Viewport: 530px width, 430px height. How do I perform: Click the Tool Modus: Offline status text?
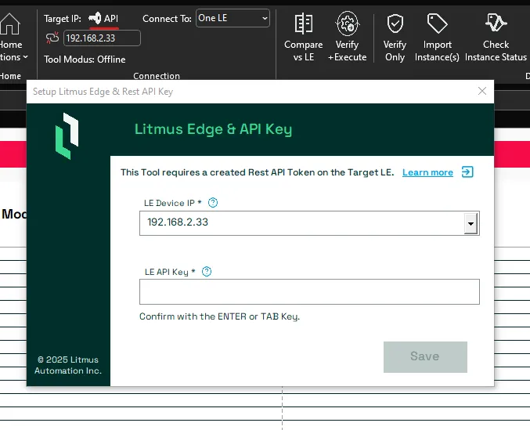tap(85, 60)
